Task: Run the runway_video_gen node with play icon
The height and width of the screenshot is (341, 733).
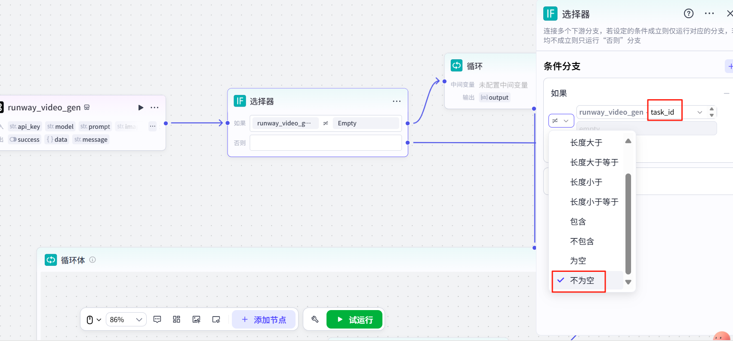Action: point(141,107)
